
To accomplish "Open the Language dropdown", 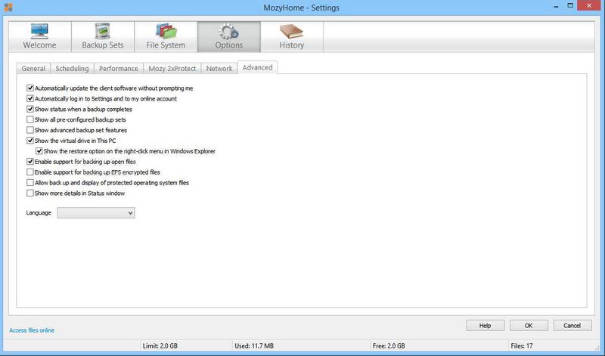I will (x=96, y=213).
